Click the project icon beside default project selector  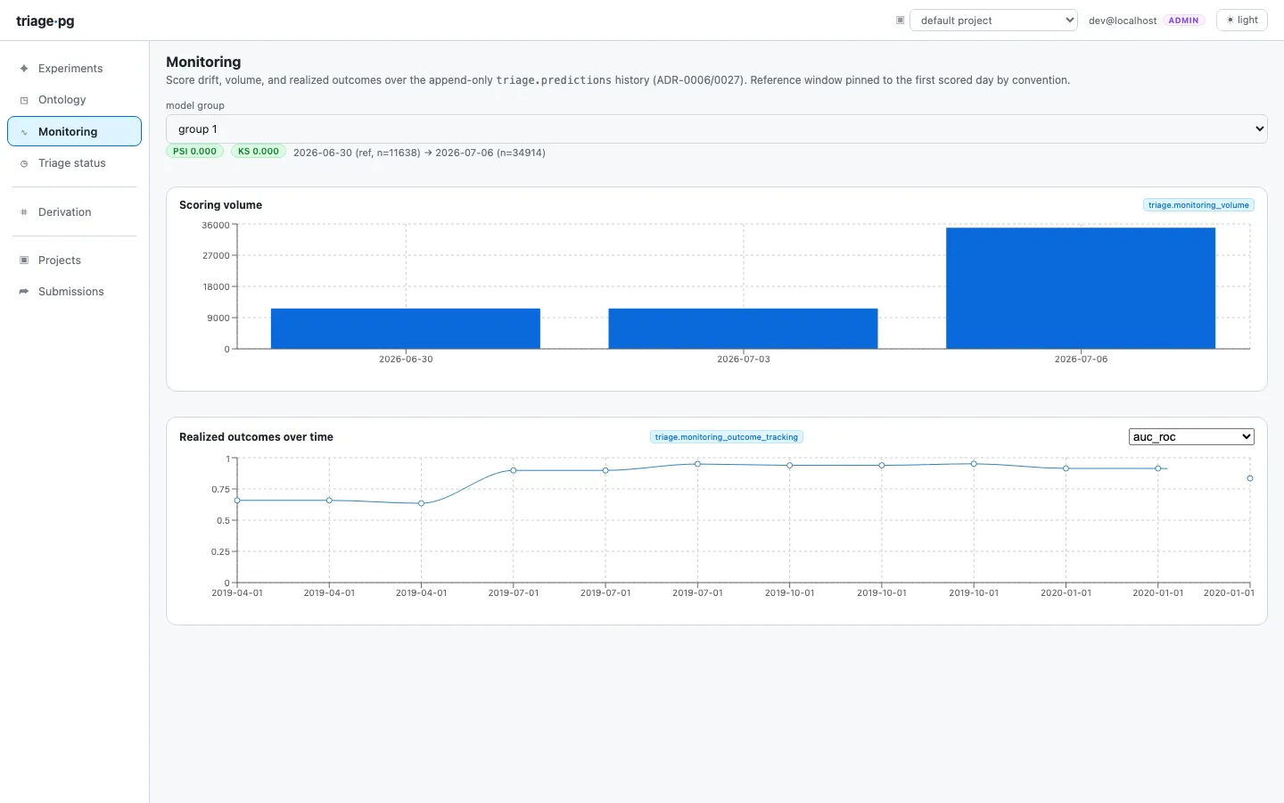click(900, 20)
